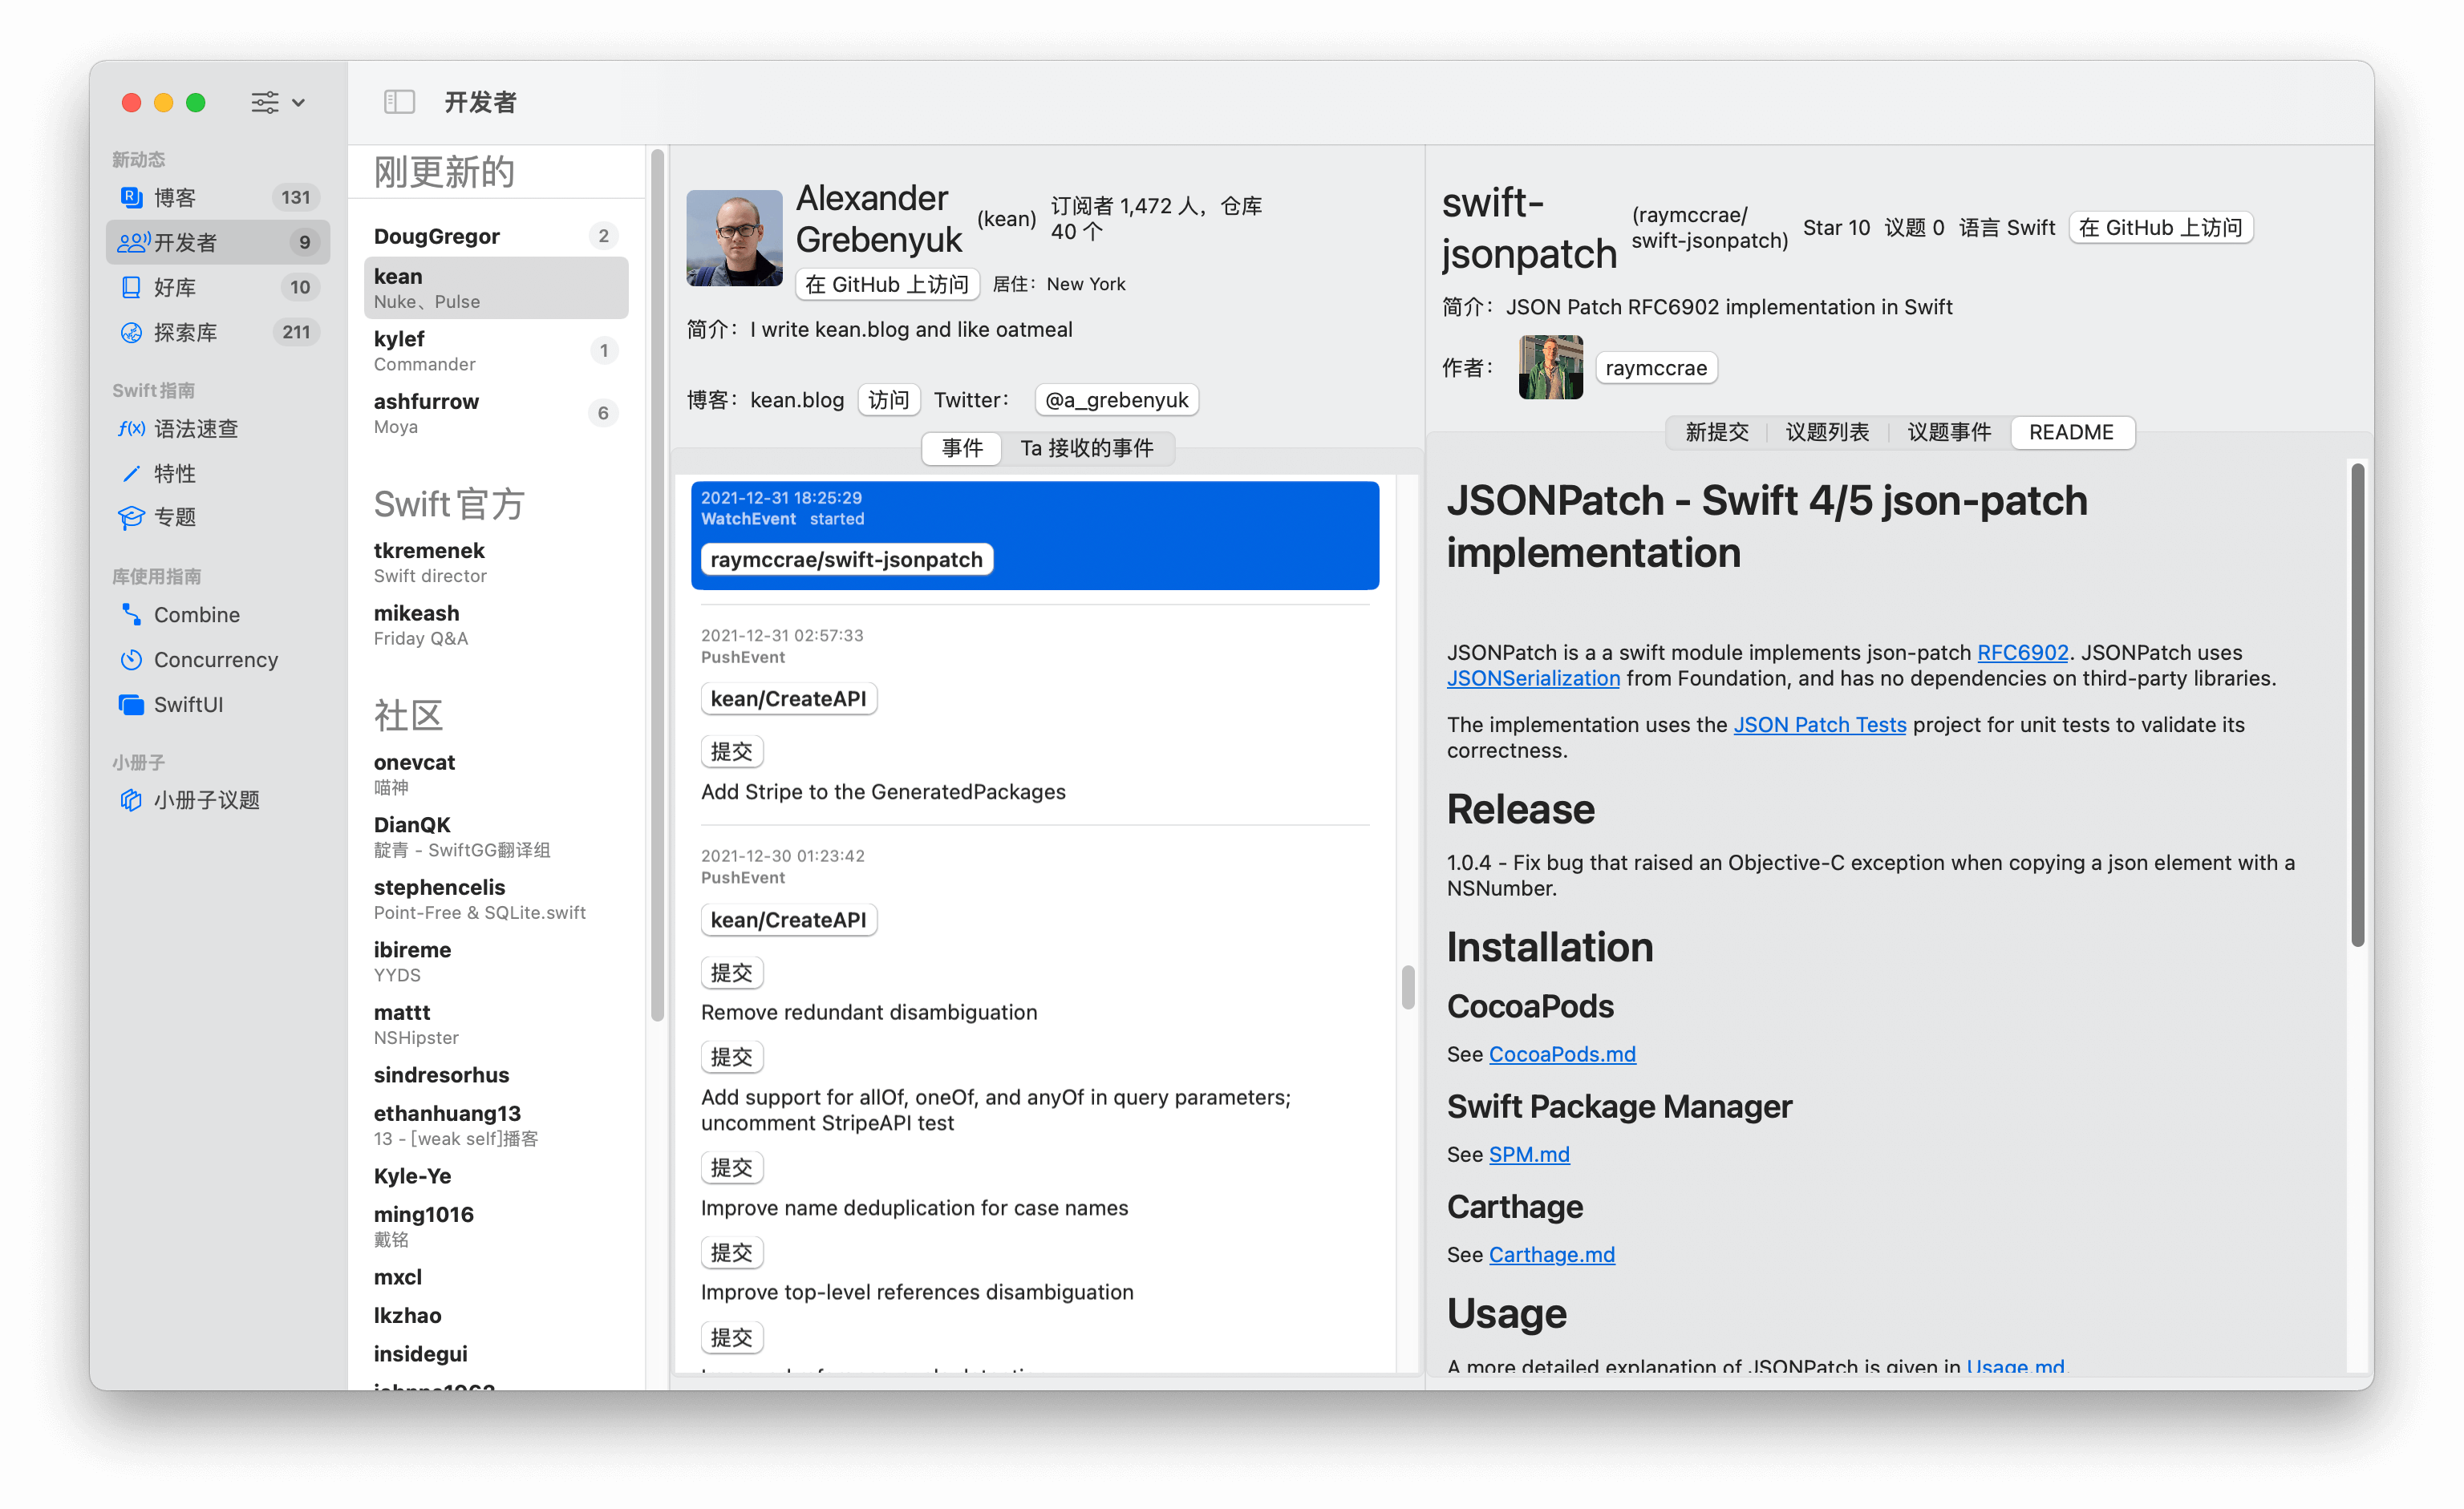
Task: Select developer onevcat
Action: 496,774
